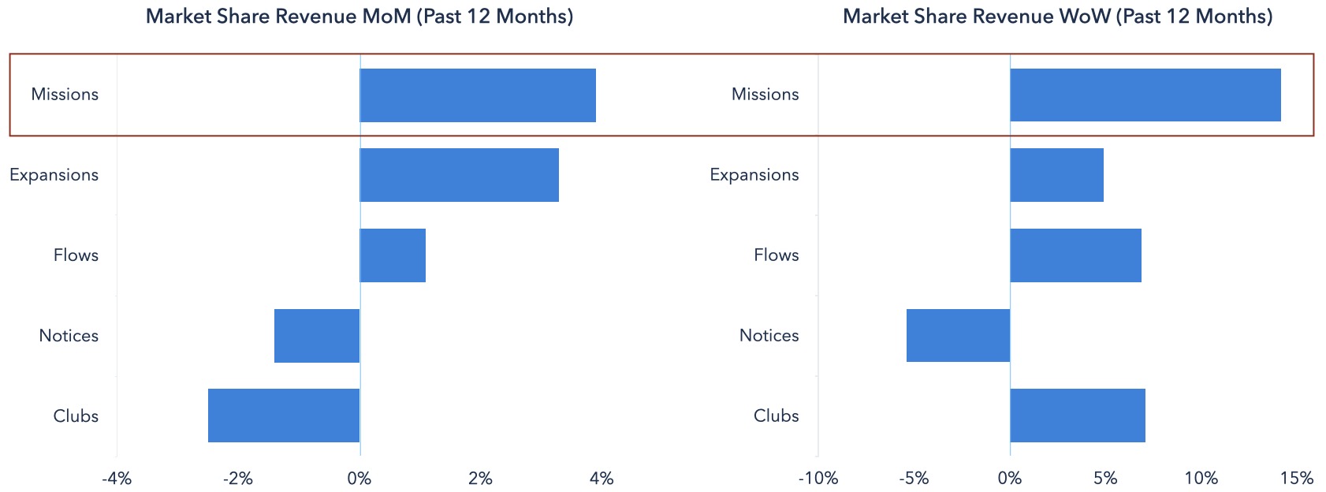Click the Market Share Revenue MoM title
Image resolution: width=1326 pixels, height=492 pixels.
tap(359, 17)
